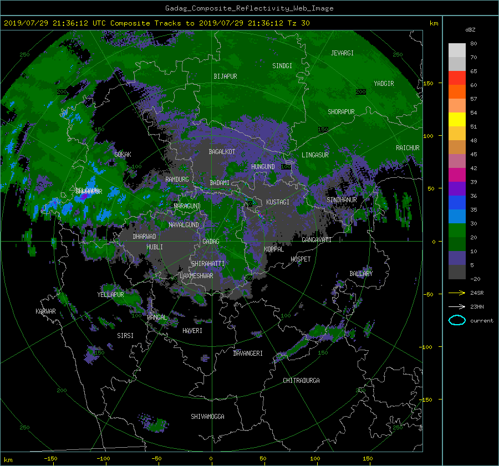499x466 pixels.
Task: Click the SINDHANUR city label
Action: (x=342, y=200)
